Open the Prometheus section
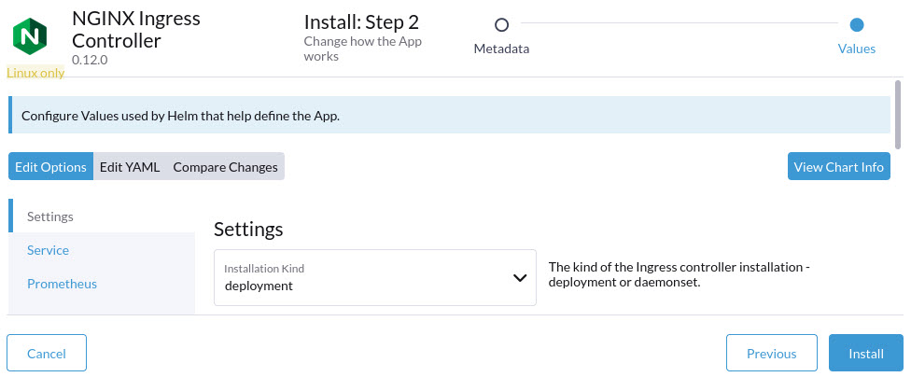 pos(102,284)
